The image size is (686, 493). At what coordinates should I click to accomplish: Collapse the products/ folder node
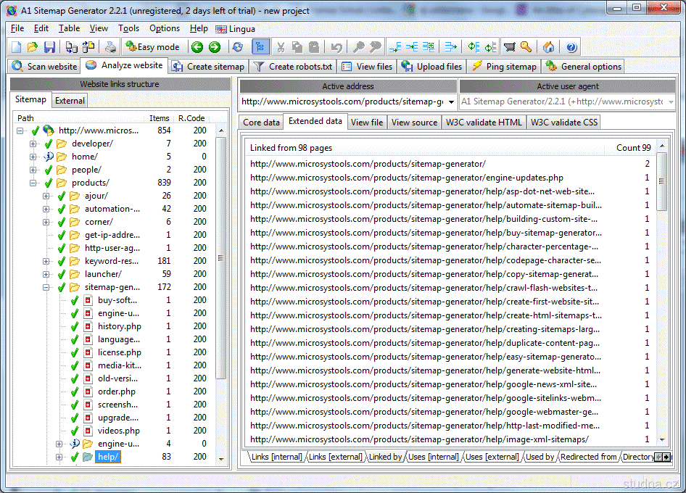33,183
